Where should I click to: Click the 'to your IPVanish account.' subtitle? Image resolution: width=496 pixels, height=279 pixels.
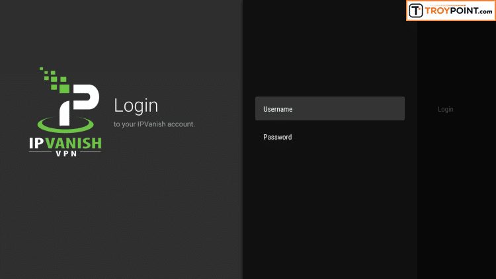click(154, 124)
